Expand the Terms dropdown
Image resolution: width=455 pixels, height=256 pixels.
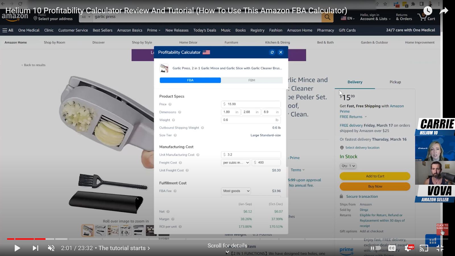coord(298,170)
